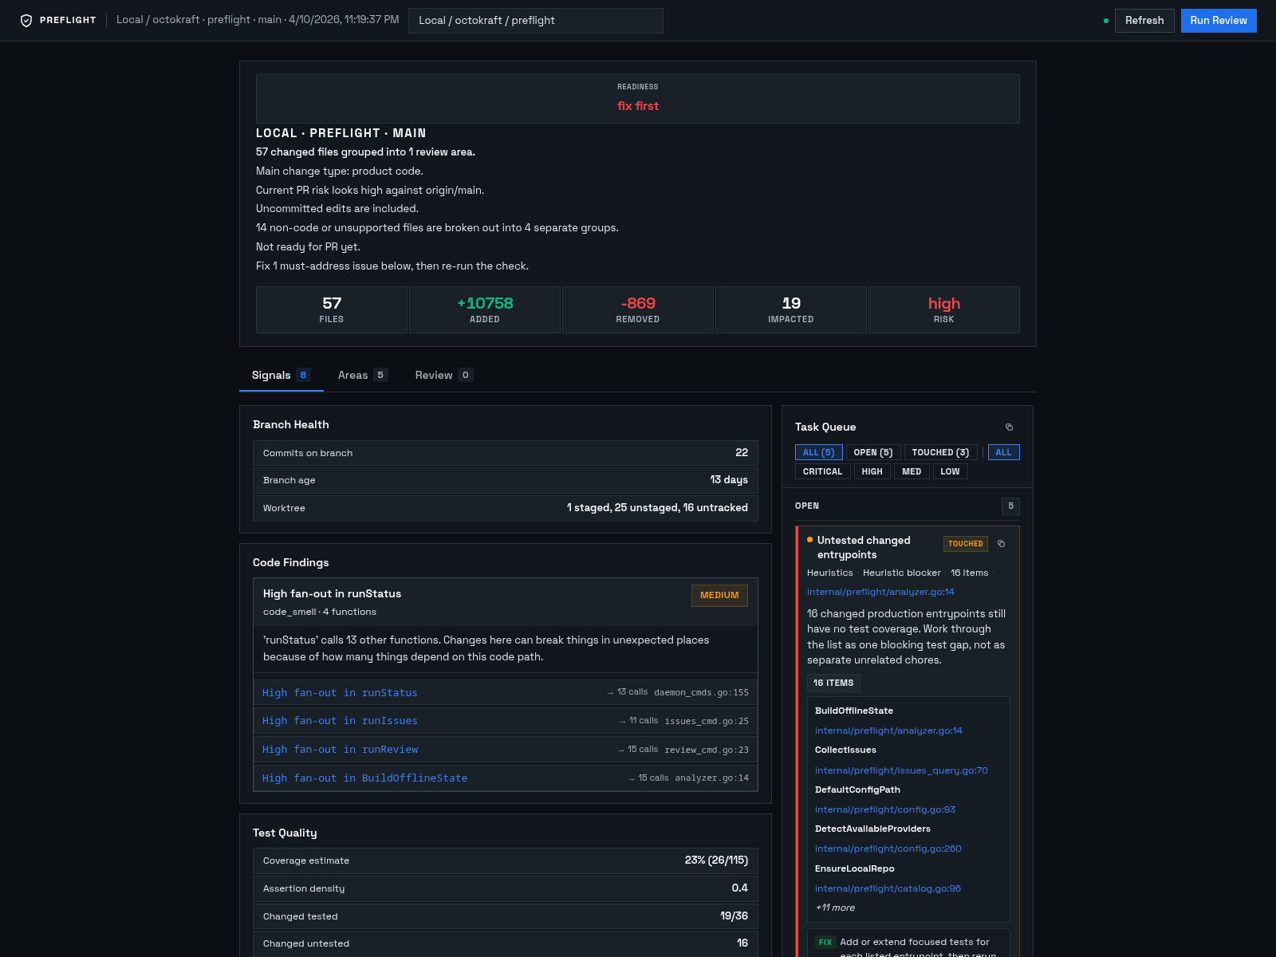Toggle the CRITICAL severity filter

tap(822, 471)
